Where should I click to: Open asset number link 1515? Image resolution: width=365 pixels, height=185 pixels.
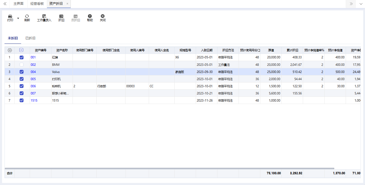point(34,100)
